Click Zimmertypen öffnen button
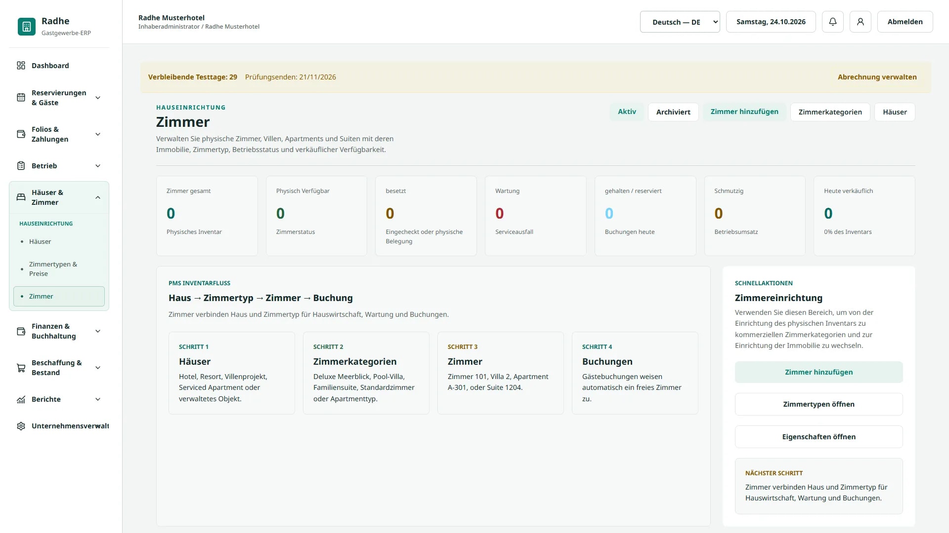The height and width of the screenshot is (533, 949). point(819,404)
